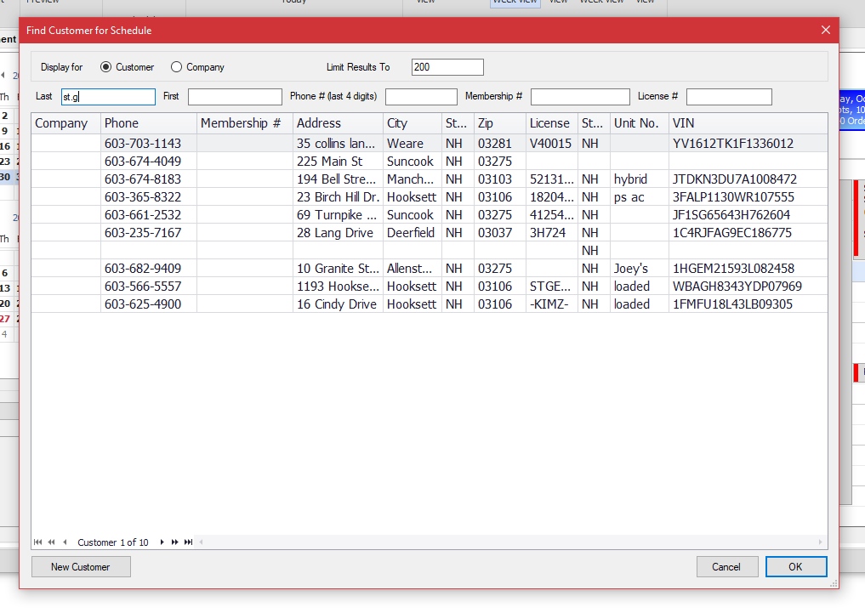
Task: Click address 23 Birch Hill Dr.
Action: (x=338, y=196)
